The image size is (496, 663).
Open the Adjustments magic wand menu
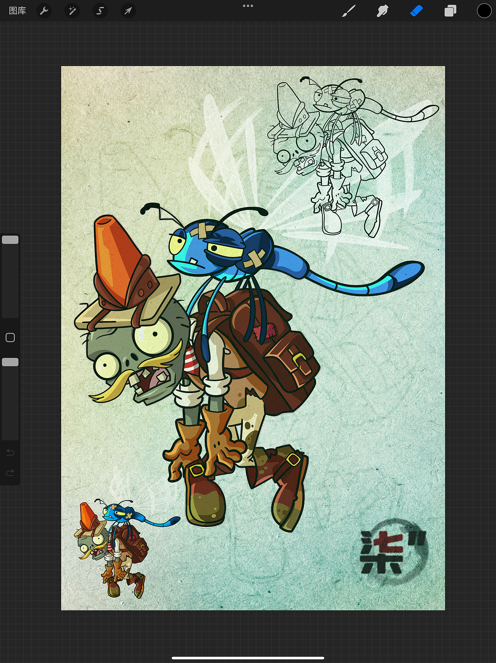coord(72,11)
